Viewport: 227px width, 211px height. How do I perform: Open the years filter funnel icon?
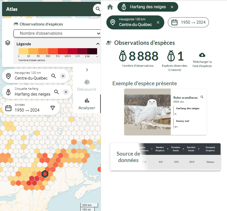coord(53,108)
